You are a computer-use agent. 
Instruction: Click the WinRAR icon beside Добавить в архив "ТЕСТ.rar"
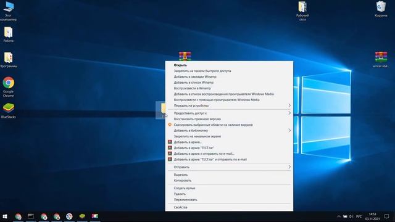pyautogui.click(x=170, y=148)
